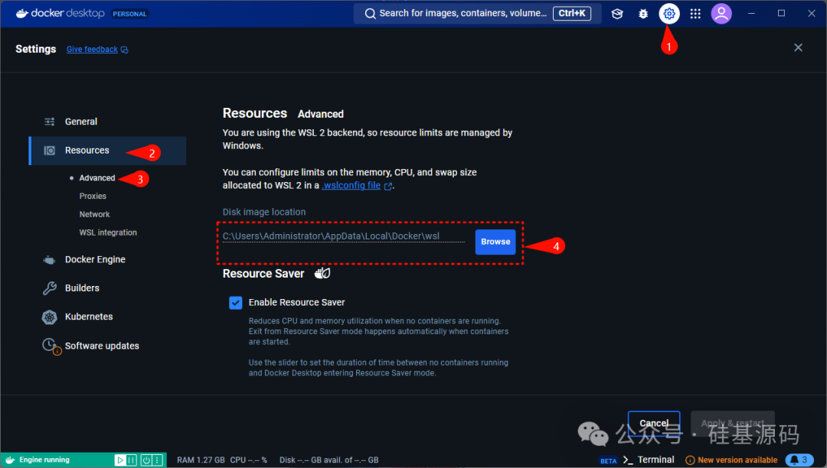This screenshot has height=468, width=827.
Task: Open Builders settings
Action: pyautogui.click(x=82, y=288)
